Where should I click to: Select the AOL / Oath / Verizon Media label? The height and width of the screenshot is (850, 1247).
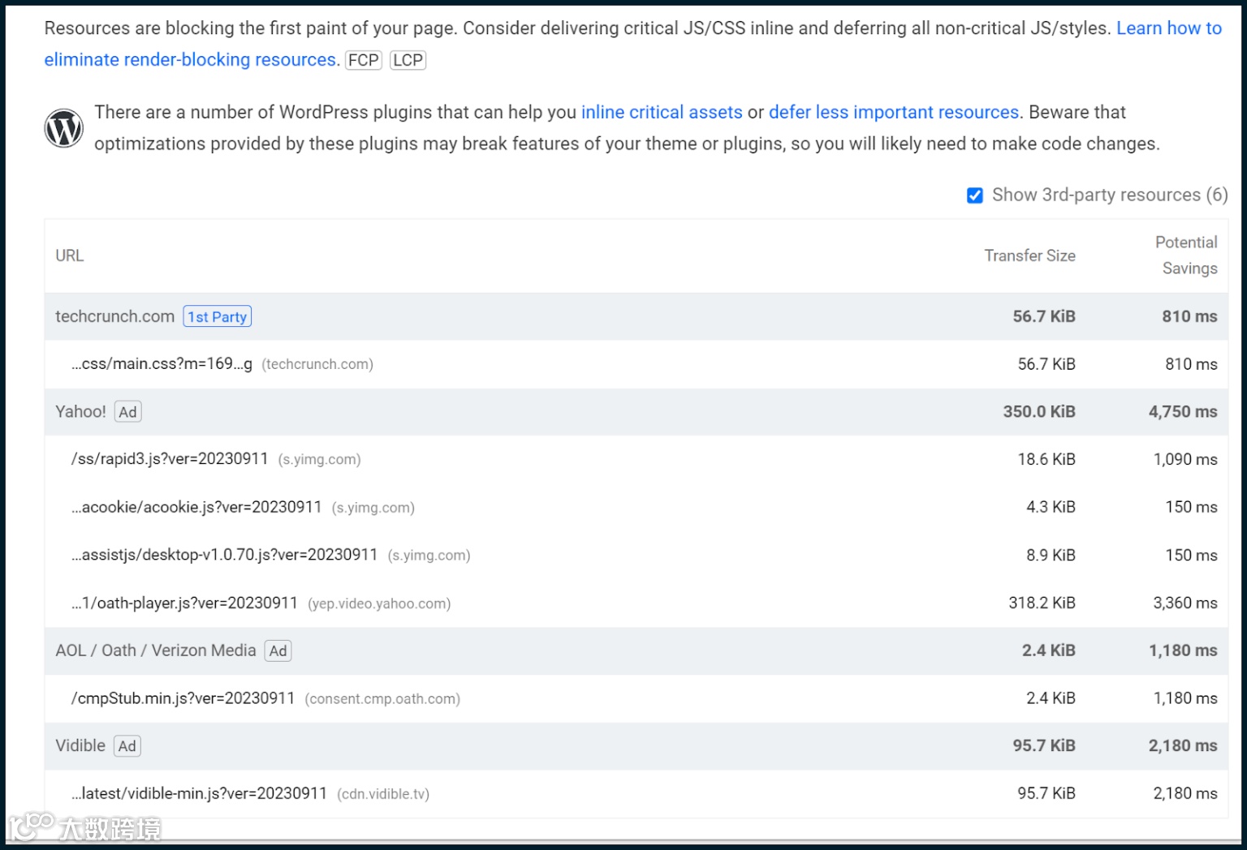pos(156,650)
